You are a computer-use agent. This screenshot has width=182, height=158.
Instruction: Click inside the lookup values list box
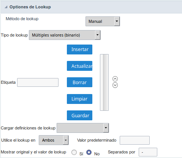point(104,83)
